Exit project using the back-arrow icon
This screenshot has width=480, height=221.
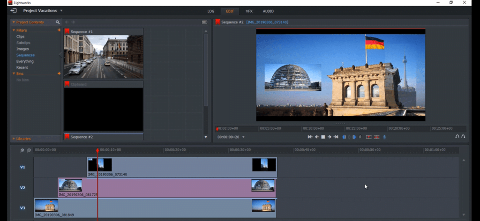[14, 11]
